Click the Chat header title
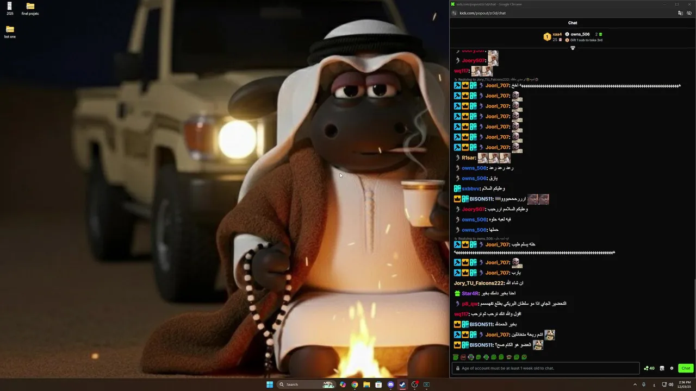This screenshot has width=696, height=391. pos(573,23)
